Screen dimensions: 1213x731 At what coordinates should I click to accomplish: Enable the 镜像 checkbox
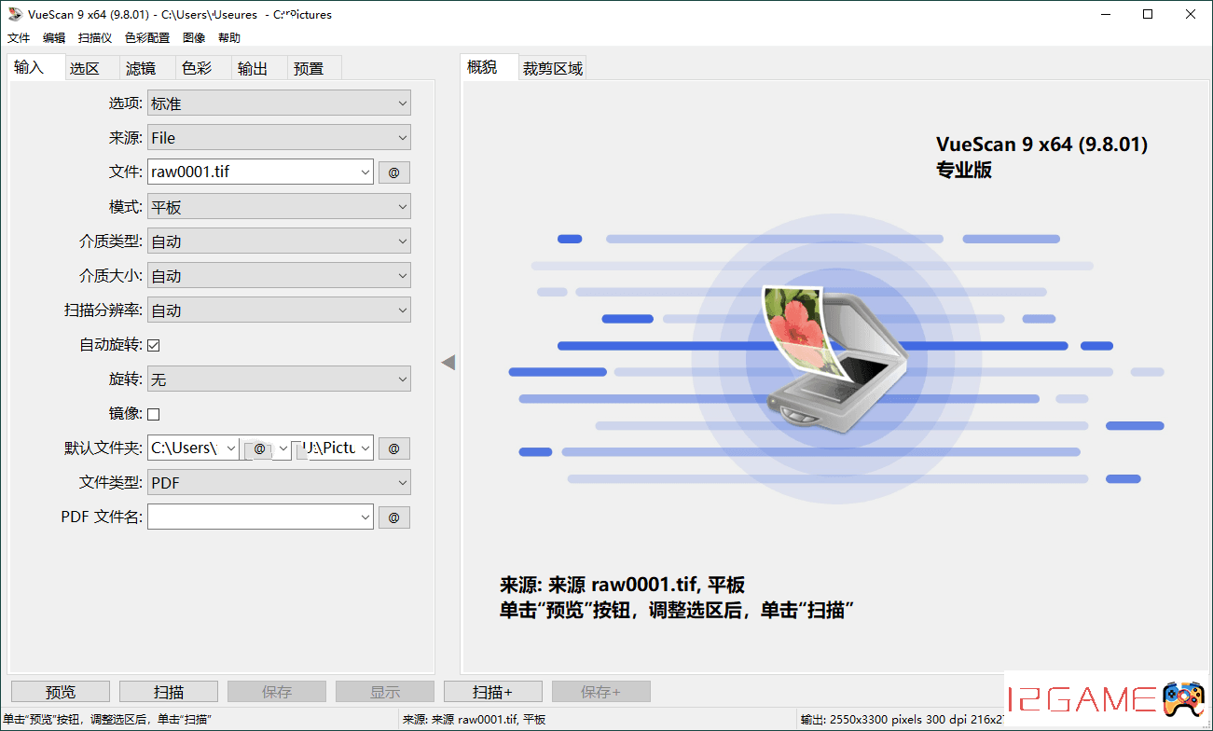154,414
